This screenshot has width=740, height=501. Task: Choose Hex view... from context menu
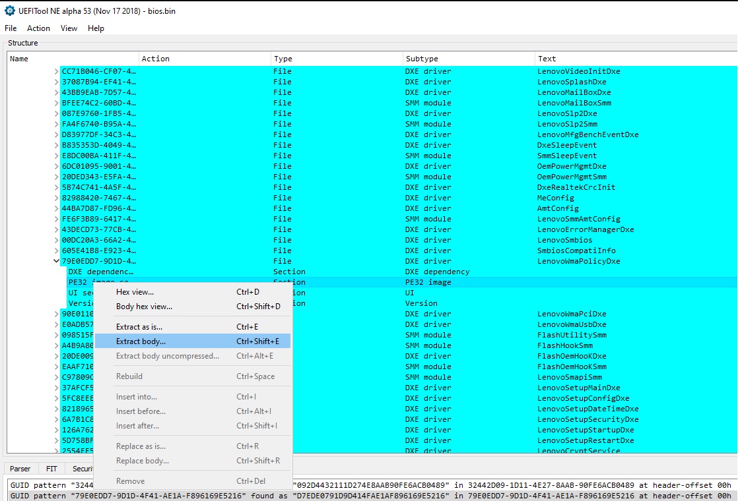[193, 292]
